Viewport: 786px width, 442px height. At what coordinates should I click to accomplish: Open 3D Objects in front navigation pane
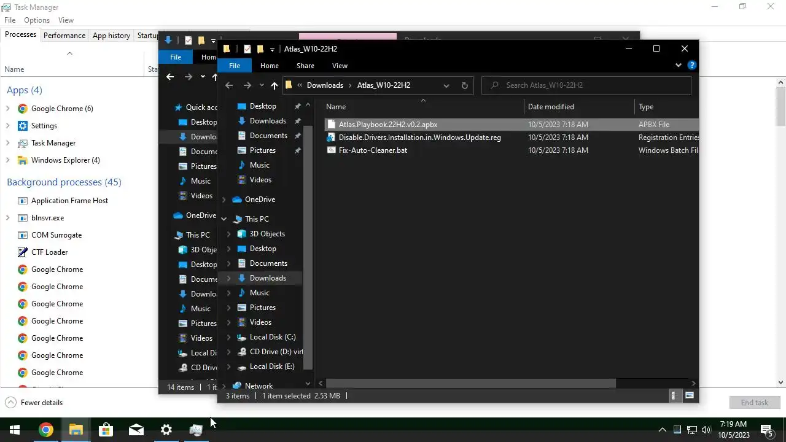point(267,234)
